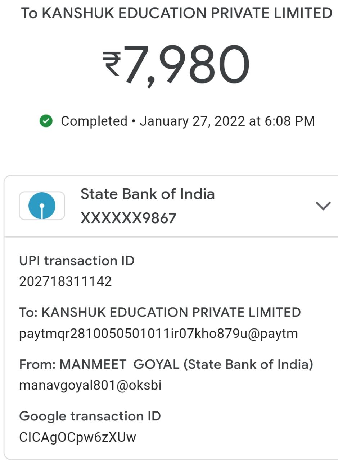Select the State Bank of India name
This screenshot has width=338, height=460.
148,194
